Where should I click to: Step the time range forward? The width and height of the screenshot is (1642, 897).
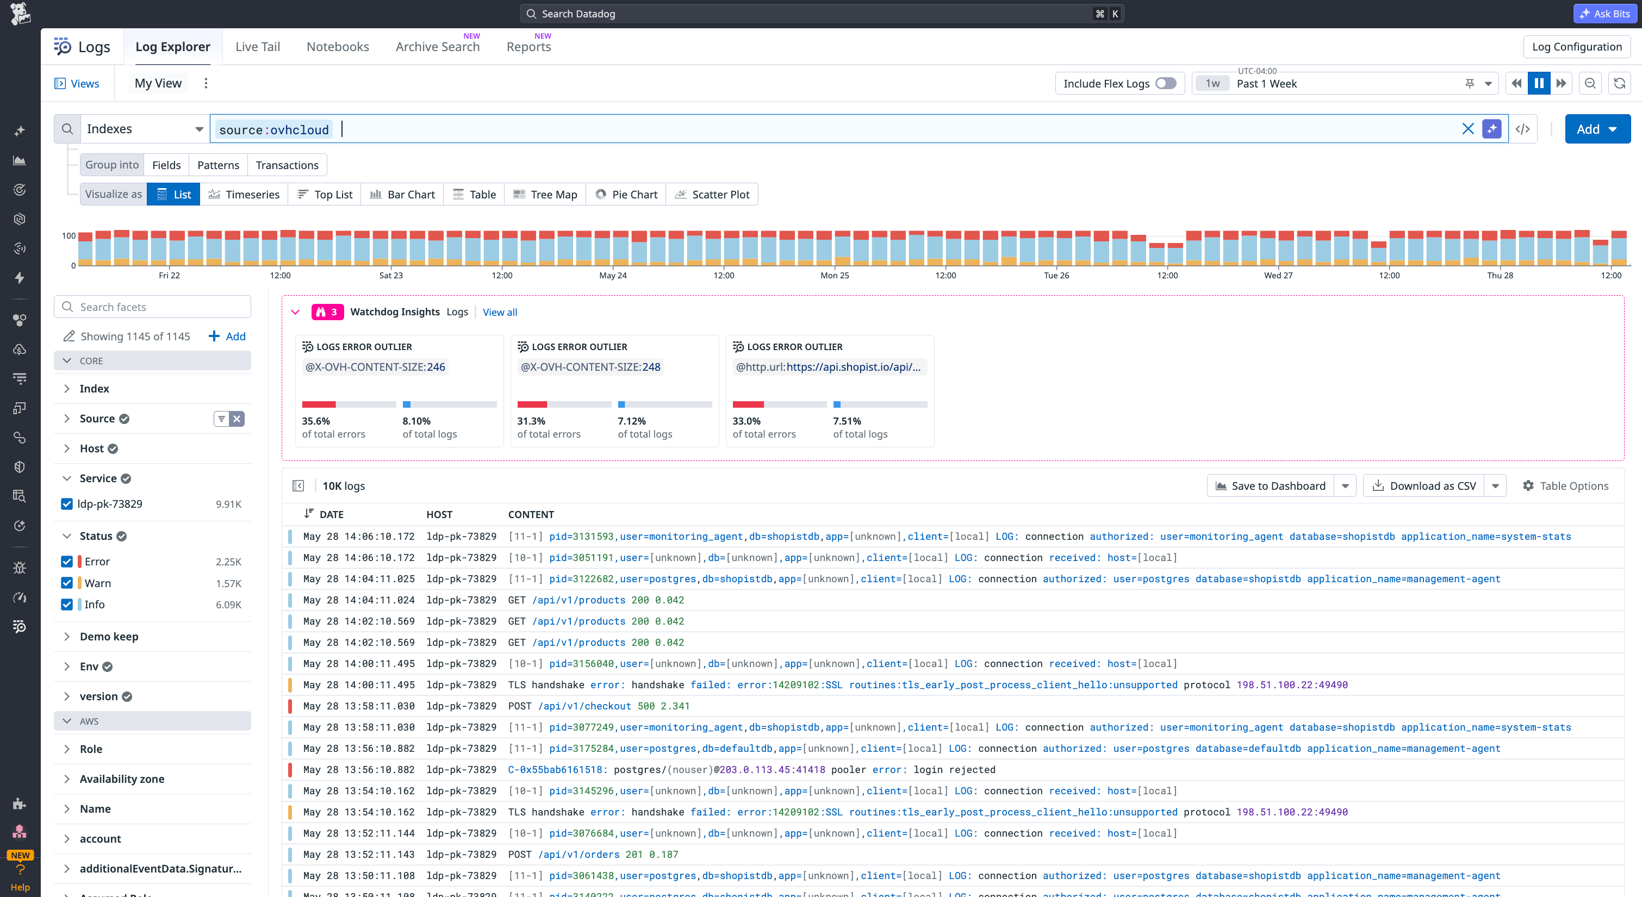1562,84
